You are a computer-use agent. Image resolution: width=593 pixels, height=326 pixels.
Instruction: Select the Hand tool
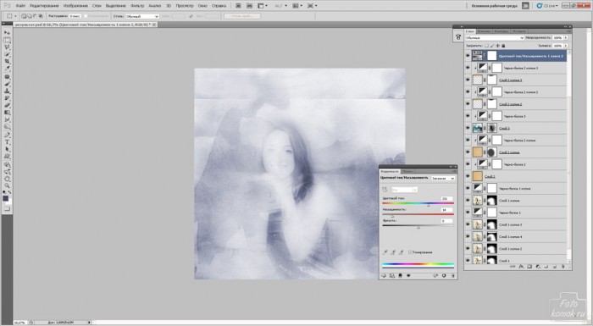click(x=7, y=179)
